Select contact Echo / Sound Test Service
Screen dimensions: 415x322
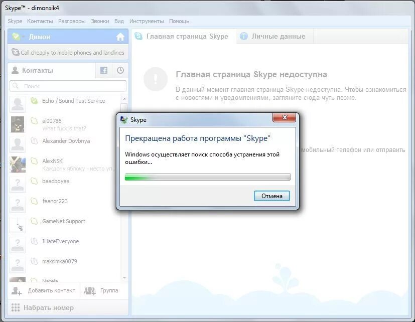coord(65,104)
